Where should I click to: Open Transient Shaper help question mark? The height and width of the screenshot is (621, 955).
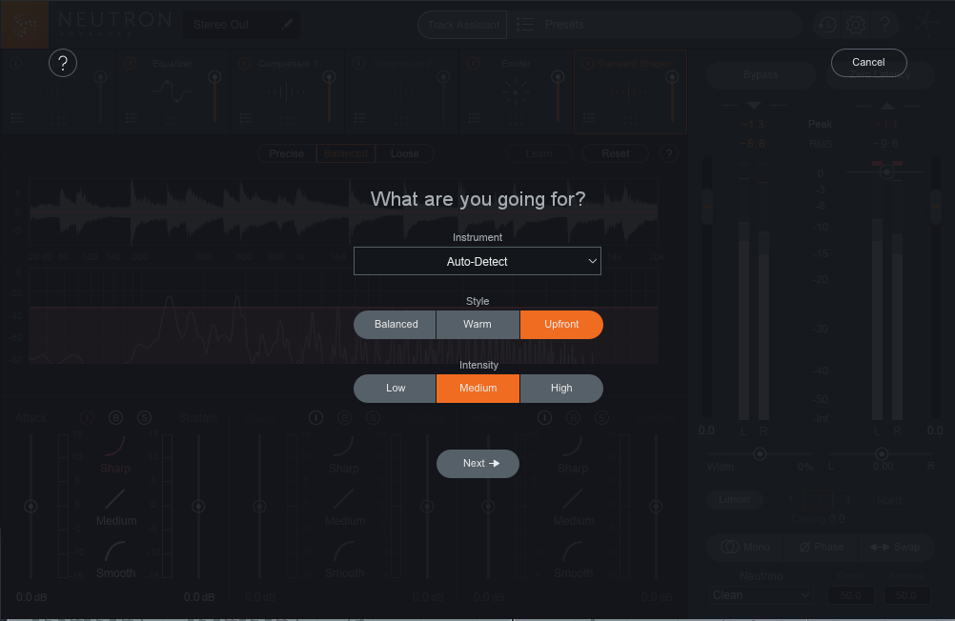pyautogui.click(x=669, y=153)
